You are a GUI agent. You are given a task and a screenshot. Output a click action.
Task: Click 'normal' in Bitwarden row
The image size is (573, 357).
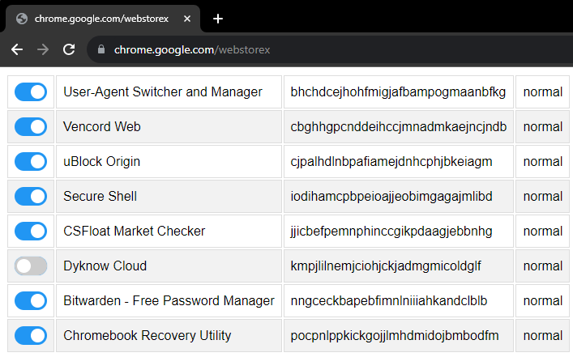(x=543, y=301)
